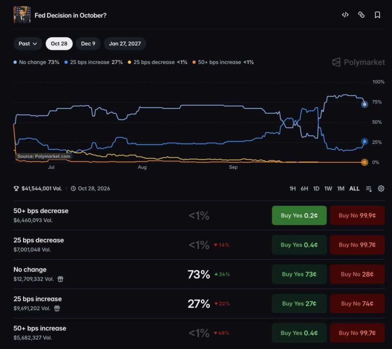
Task: Expand the Past dropdown
Action: (x=28, y=43)
